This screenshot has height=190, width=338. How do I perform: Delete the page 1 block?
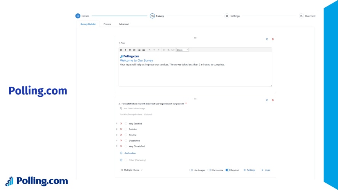[273, 39]
